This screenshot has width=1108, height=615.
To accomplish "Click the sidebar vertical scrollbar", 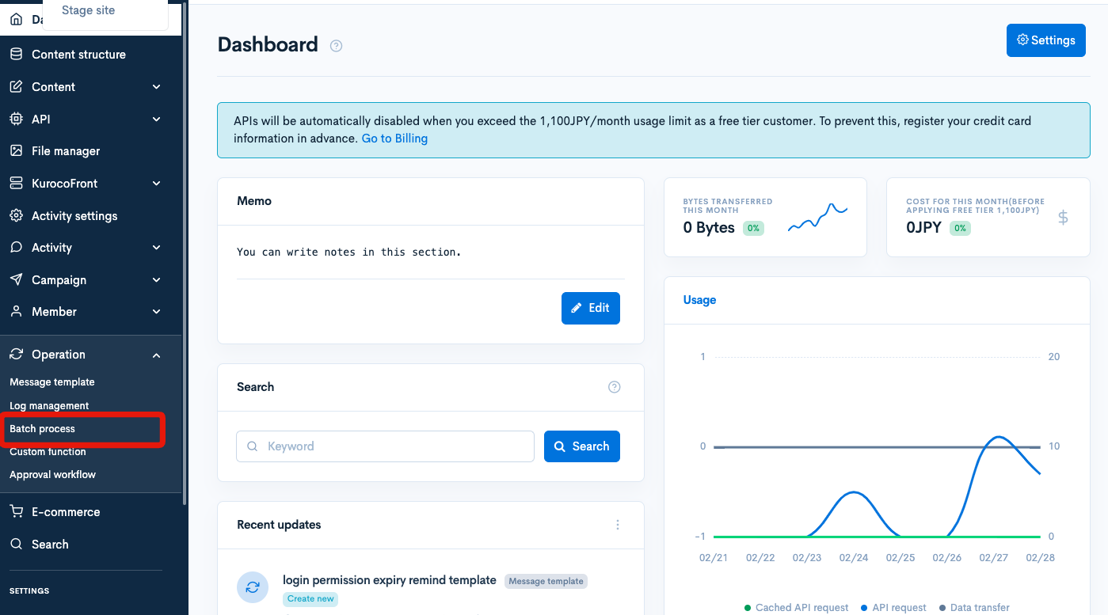I will pos(185,253).
